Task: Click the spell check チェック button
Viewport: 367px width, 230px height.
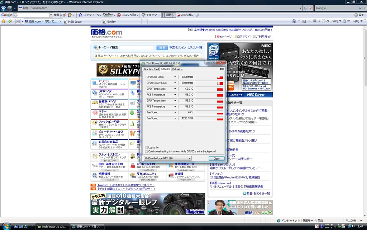Action: (149, 15)
